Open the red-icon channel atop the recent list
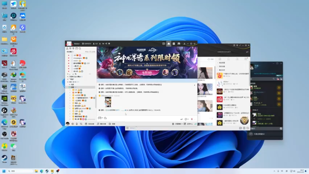 pyautogui.click(x=233, y=75)
